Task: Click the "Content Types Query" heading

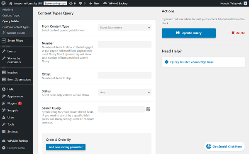Action: point(56,13)
